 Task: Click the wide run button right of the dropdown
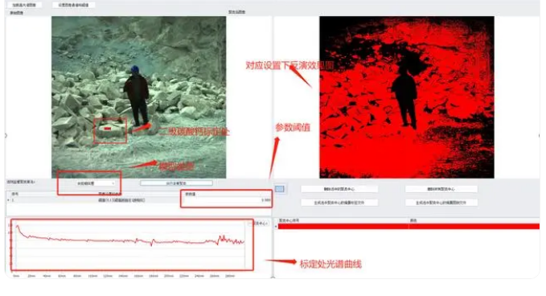[x=176, y=183]
